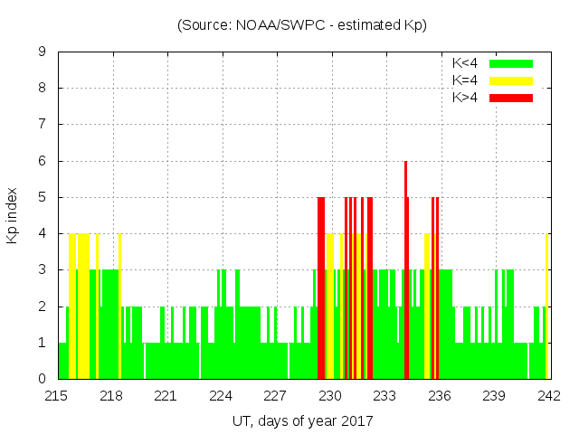Viewport: 579px width, 434px height.
Task: Click the 'Kp index' y-axis label
Action: 12,215
